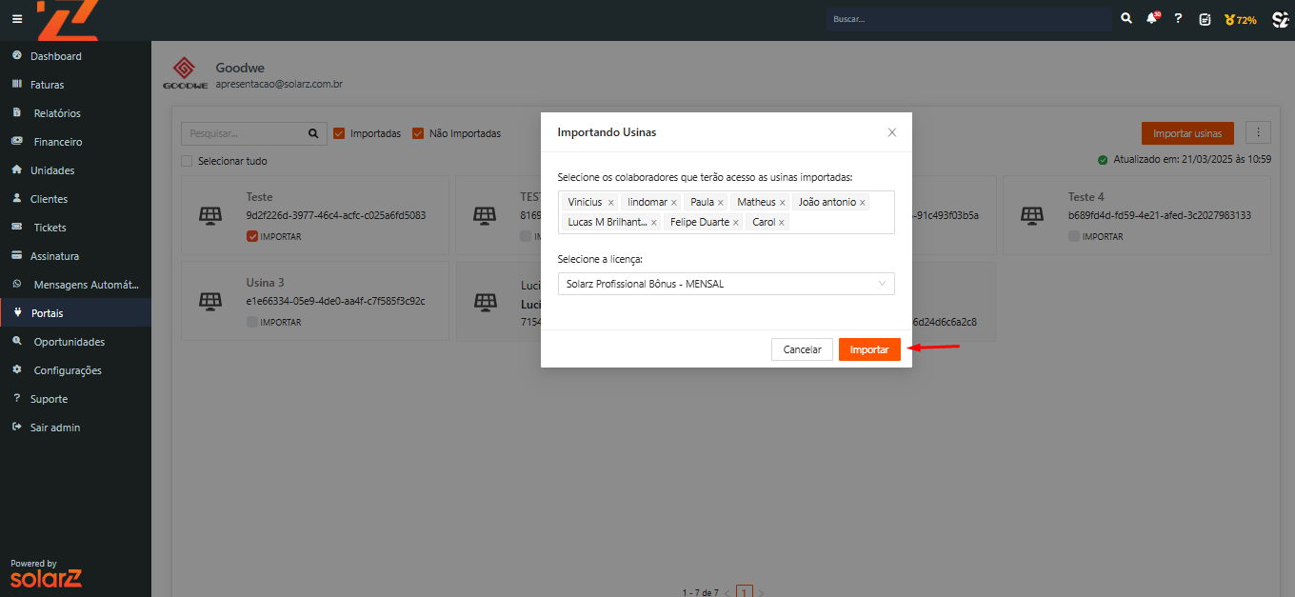Viewport: 1295px width, 597px height.
Task: Check the Selecionar tudo checkbox
Action: (188, 161)
